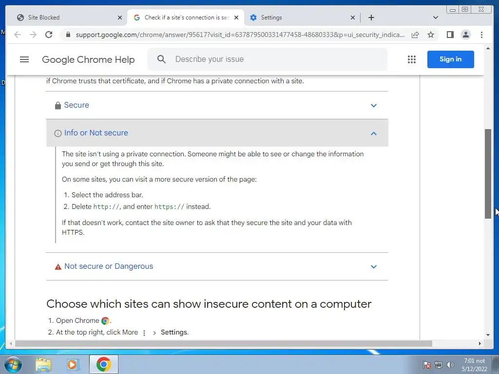Open Windows Media Player from taskbar
The height and width of the screenshot is (374, 499).
click(73, 364)
